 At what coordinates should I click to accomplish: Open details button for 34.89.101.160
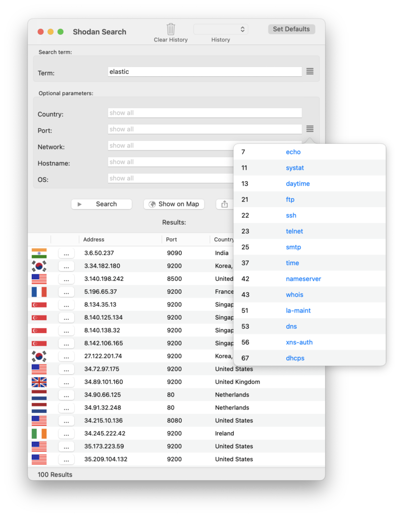[66, 382]
